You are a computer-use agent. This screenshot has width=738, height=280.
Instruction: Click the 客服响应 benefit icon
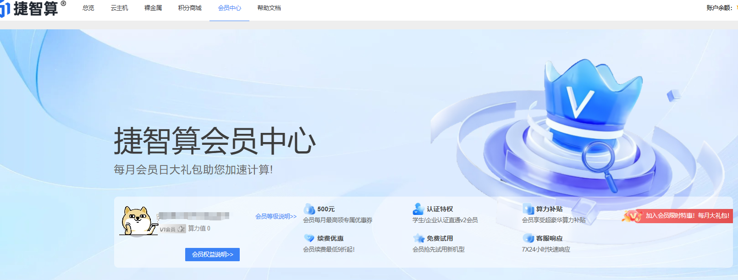(x=528, y=238)
